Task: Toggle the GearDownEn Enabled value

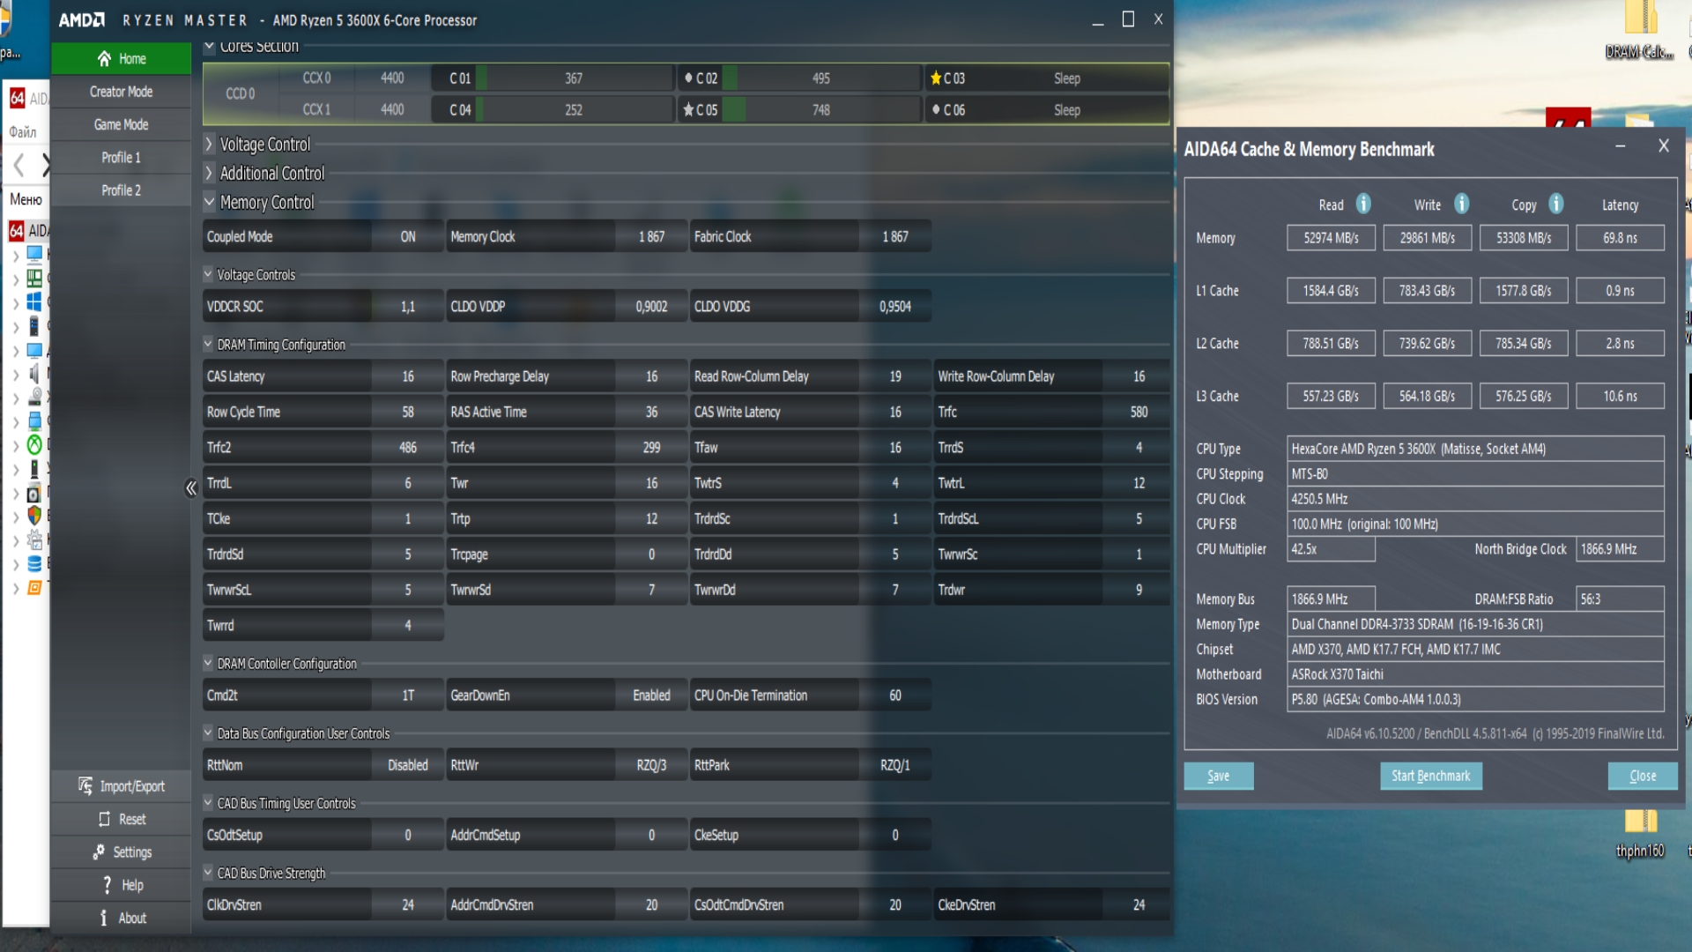Action: pyautogui.click(x=650, y=695)
